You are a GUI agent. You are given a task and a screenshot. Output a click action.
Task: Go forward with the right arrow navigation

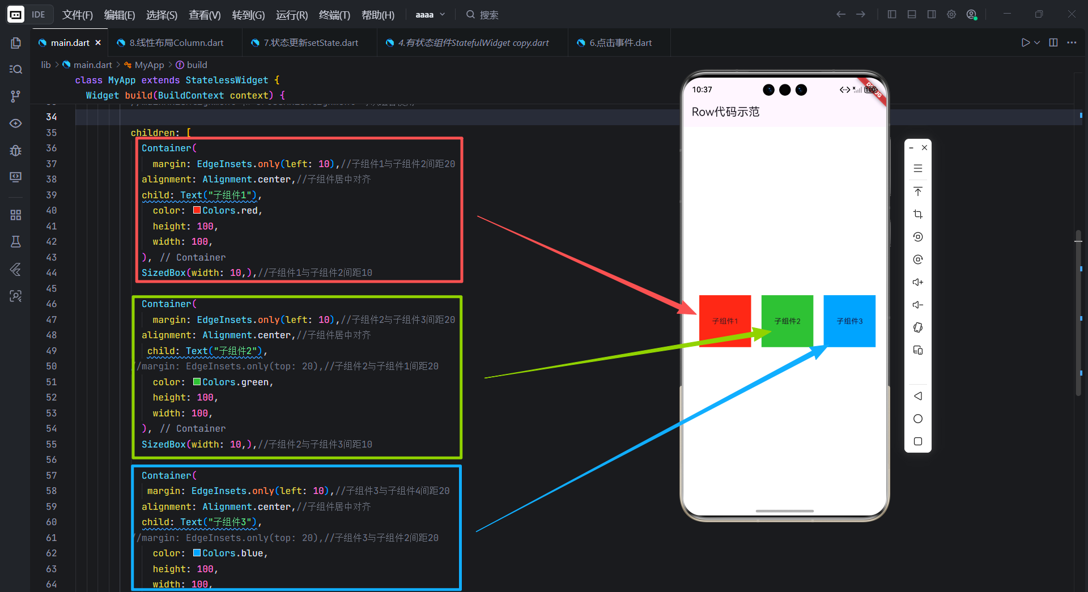click(861, 14)
